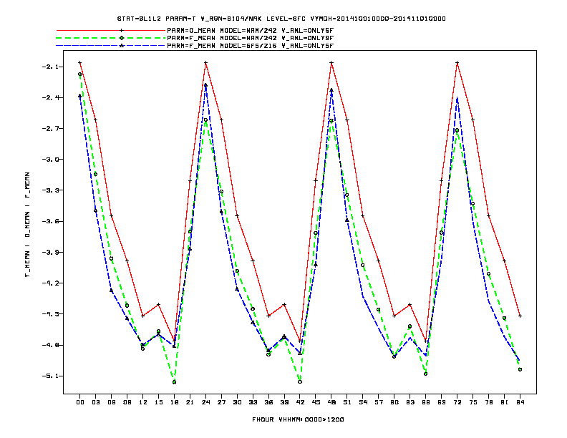Click the red line peak marker above hour 24

(205, 63)
